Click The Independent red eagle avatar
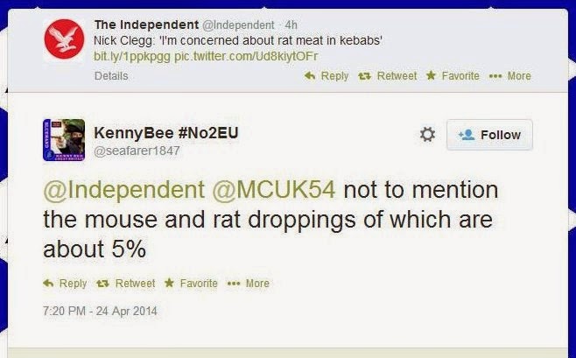The height and width of the screenshot is (358, 576). pyautogui.click(x=64, y=39)
